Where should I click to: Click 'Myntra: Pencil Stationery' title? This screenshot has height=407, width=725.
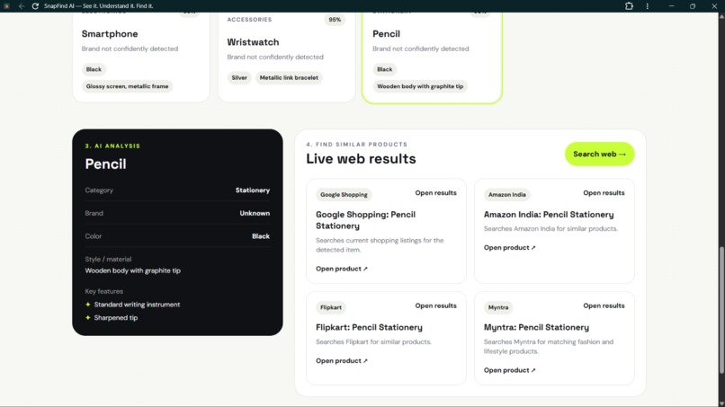(x=536, y=328)
